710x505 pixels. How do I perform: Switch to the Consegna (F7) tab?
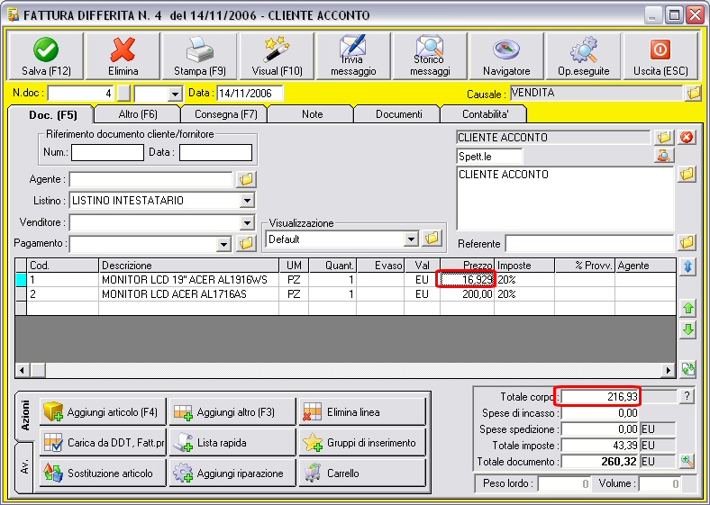223,114
